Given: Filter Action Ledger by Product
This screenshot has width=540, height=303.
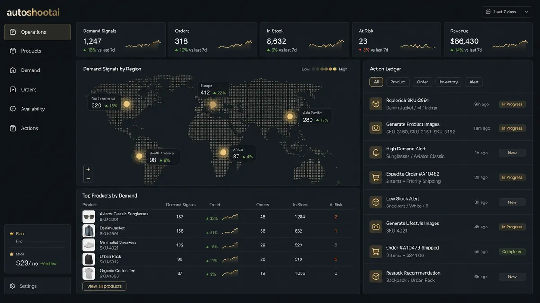Looking at the screenshot, I should pyautogui.click(x=398, y=82).
